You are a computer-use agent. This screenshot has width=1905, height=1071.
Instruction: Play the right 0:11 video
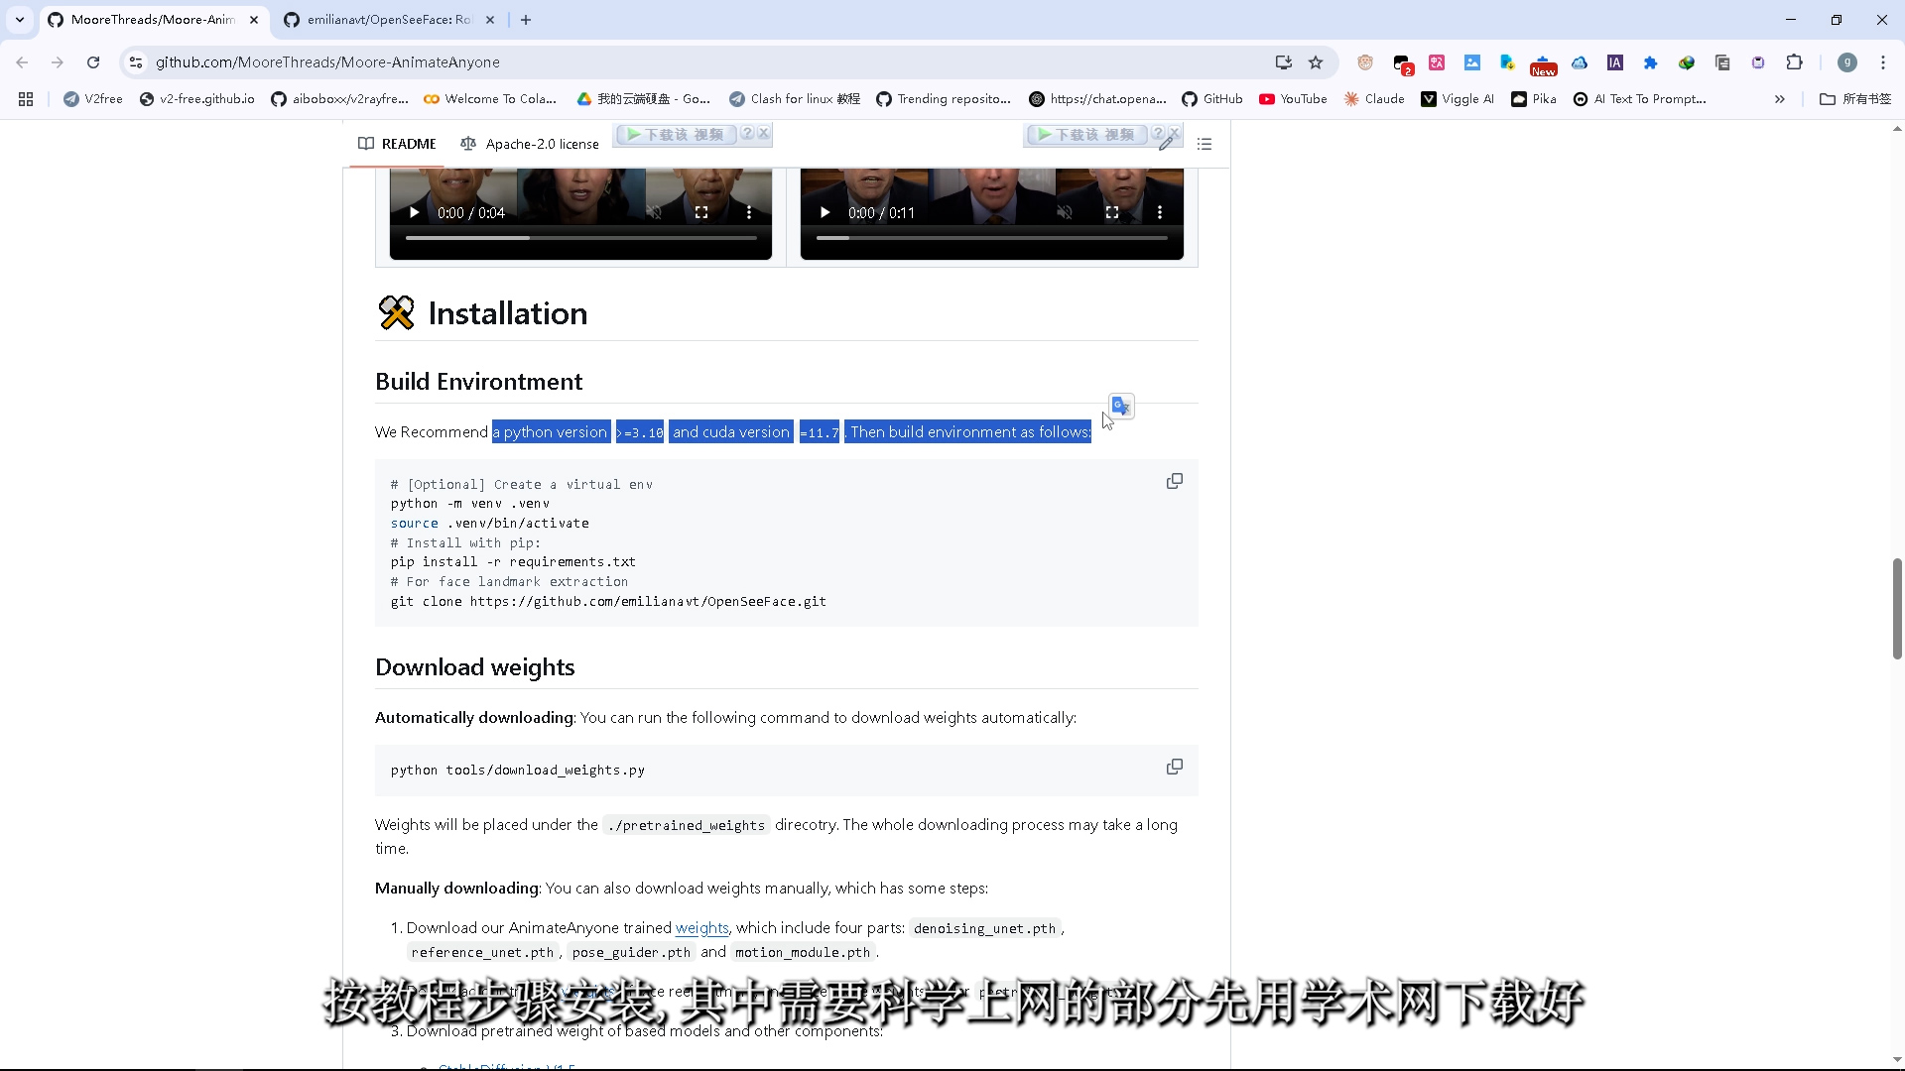pyautogui.click(x=825, y=212)
